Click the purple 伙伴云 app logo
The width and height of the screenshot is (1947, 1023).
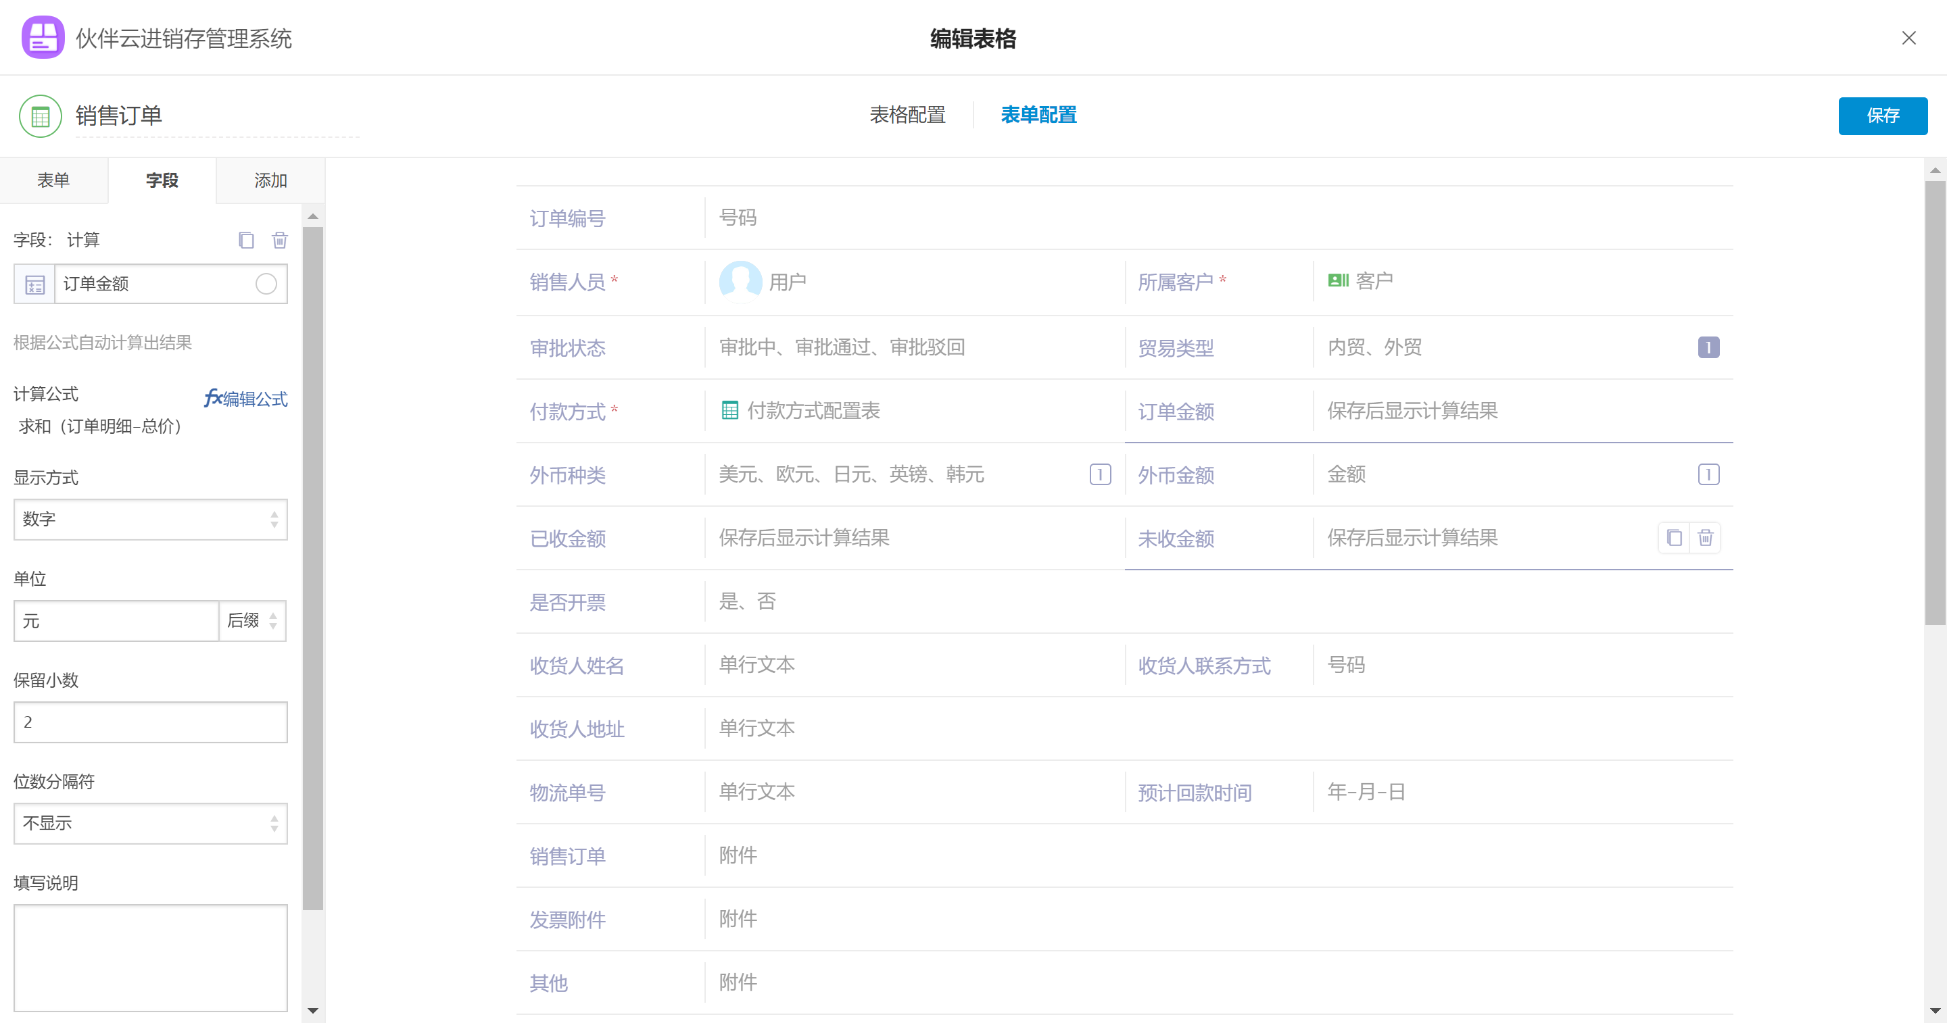click(x=43, y=37)
